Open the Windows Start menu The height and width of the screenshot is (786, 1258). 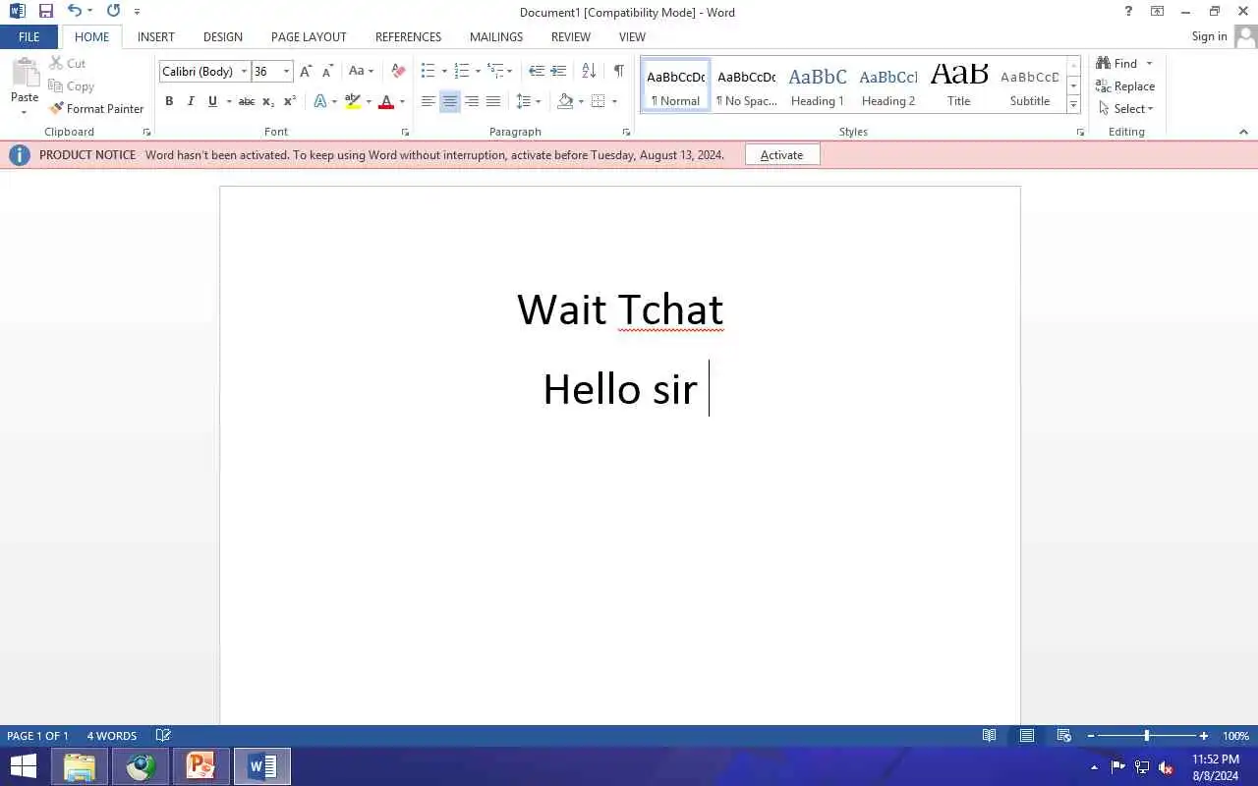23,766
